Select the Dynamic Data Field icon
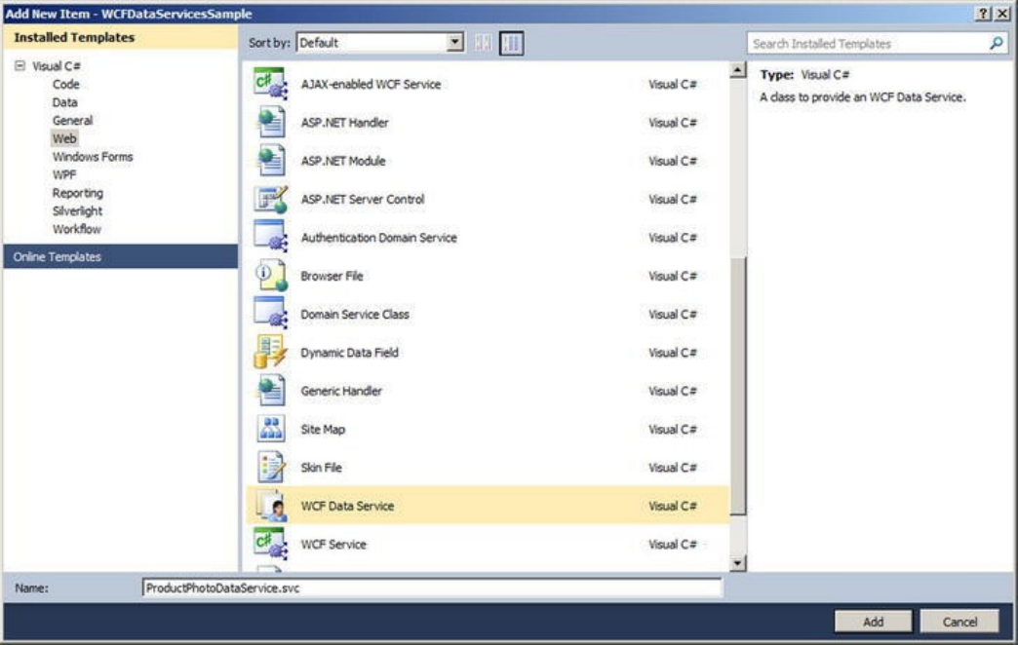The width and height of the screenshot is (1018, 645). tap(271, 352)
